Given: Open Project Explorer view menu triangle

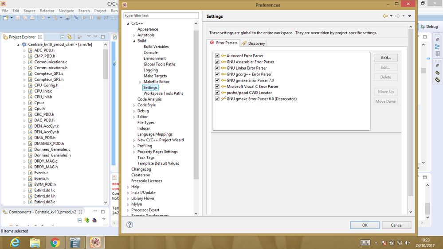Looking at the screenshot, I should 89,36.
